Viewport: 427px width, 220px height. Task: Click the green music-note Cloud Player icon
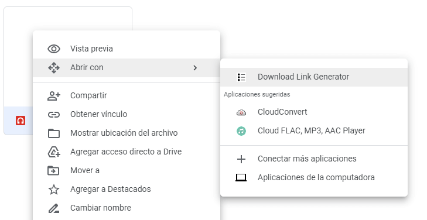pos(241,131)
